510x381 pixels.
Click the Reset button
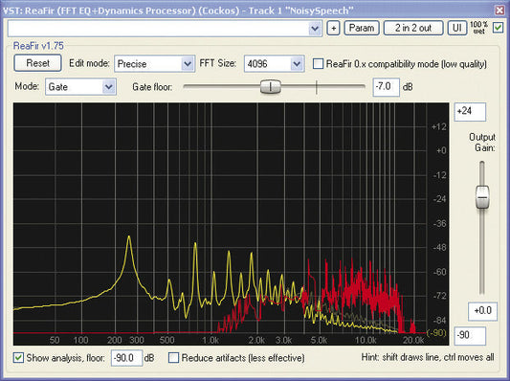37,63
